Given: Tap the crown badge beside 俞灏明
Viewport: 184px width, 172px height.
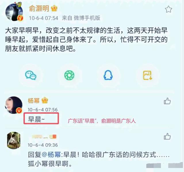Looking at the screenshot, I should 54,8.
